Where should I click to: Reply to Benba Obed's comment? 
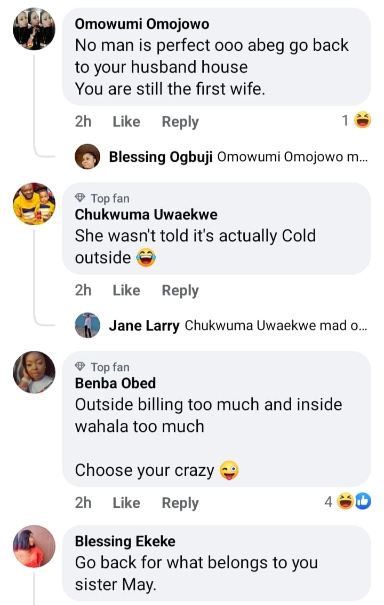coord(180,503)
